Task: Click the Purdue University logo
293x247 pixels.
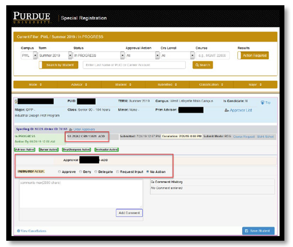Action: 32,18
